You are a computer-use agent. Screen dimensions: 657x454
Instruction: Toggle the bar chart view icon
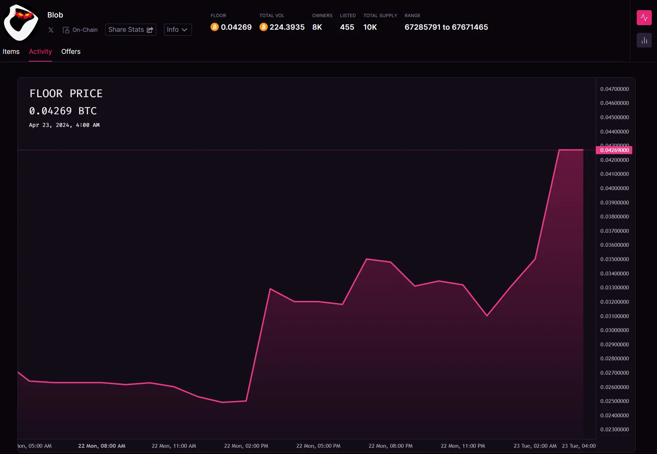(x=644, y=41)
